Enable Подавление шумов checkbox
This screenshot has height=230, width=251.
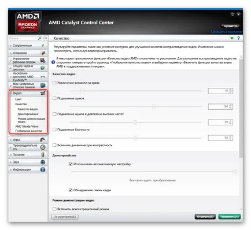click(x=54, y=98)
